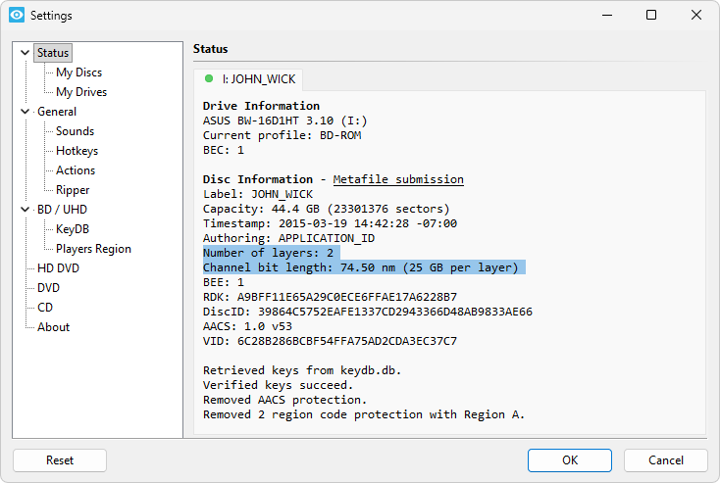Open My Discs in the tree
720x483 pixels.
coord(78,72)
